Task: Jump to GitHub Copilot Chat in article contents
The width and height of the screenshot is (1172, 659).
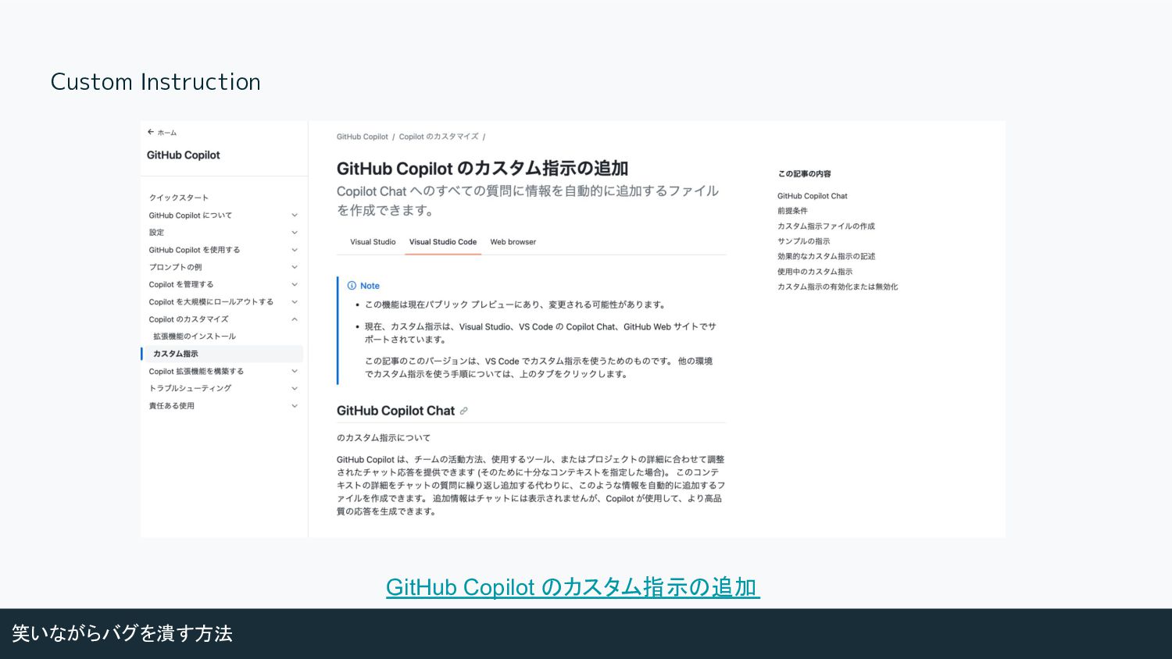Action: coord(813,196)
